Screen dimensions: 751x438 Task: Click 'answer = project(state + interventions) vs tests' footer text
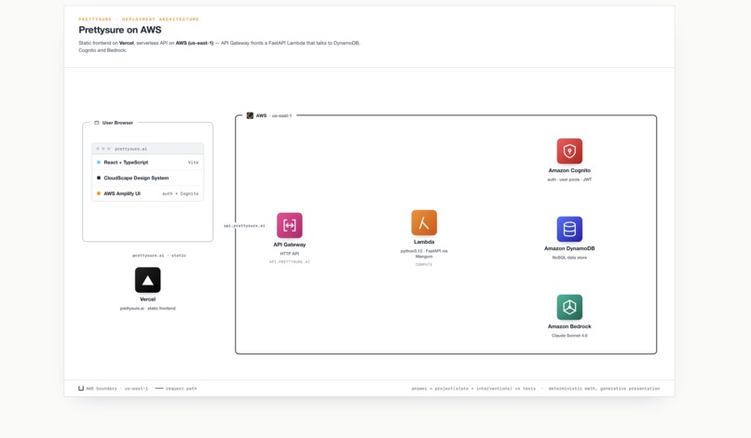473,389
